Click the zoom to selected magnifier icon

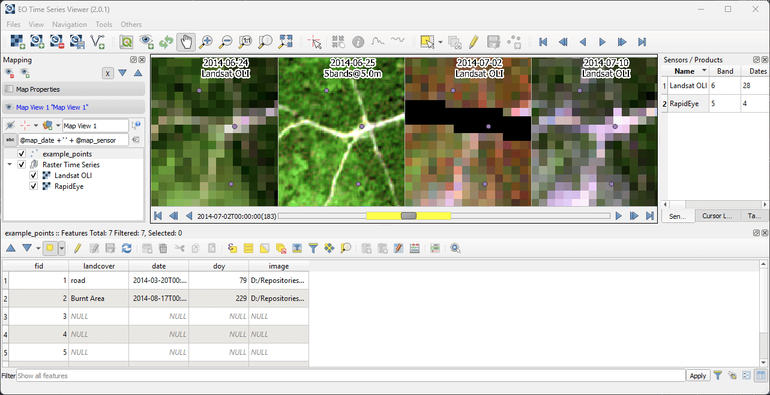click(346, 248)
